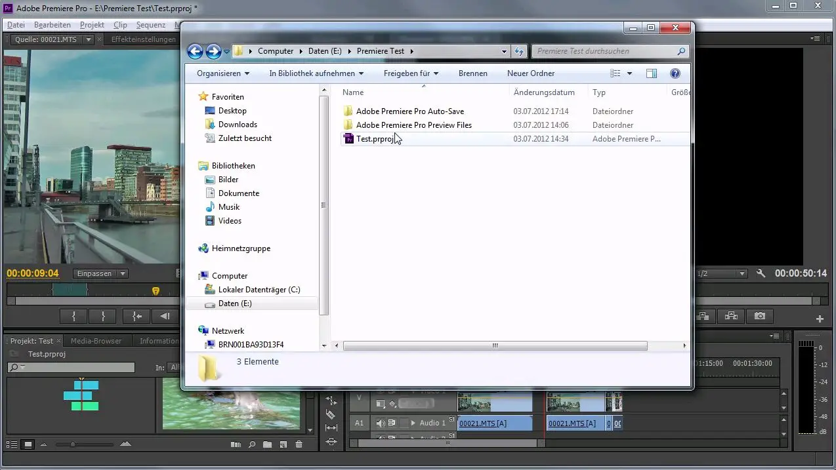
Task: Open the program monitor button editor plus
Action: (820, 319)
